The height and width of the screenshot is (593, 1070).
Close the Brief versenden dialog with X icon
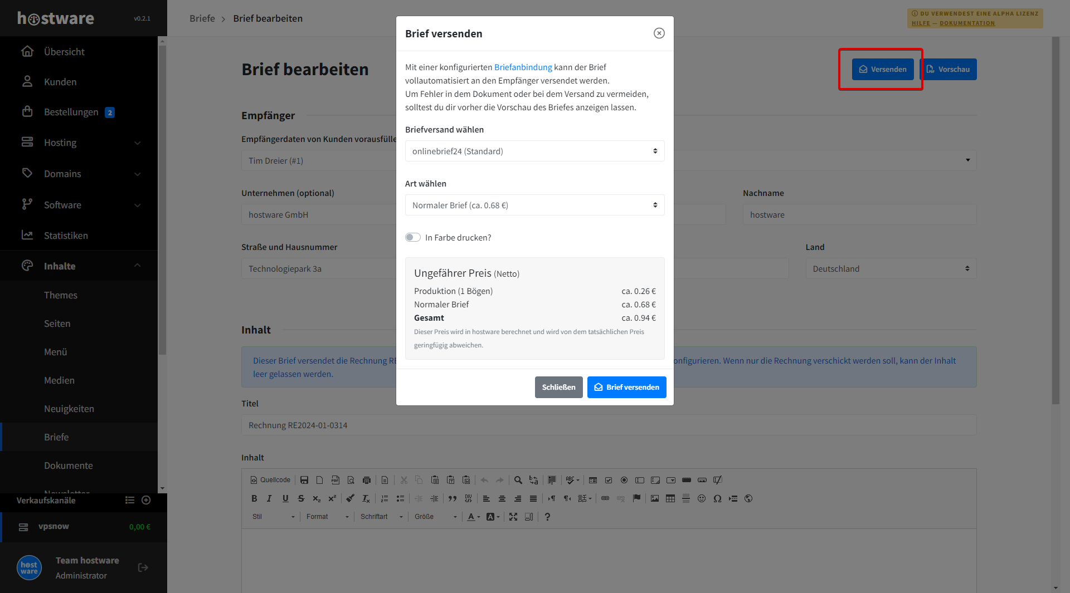pos(659,33)
